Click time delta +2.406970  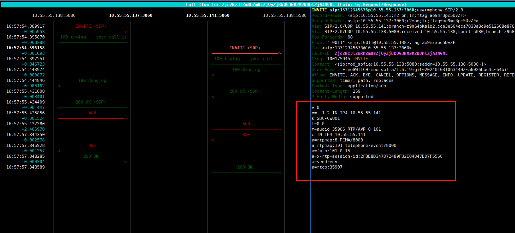click(33, 129)
